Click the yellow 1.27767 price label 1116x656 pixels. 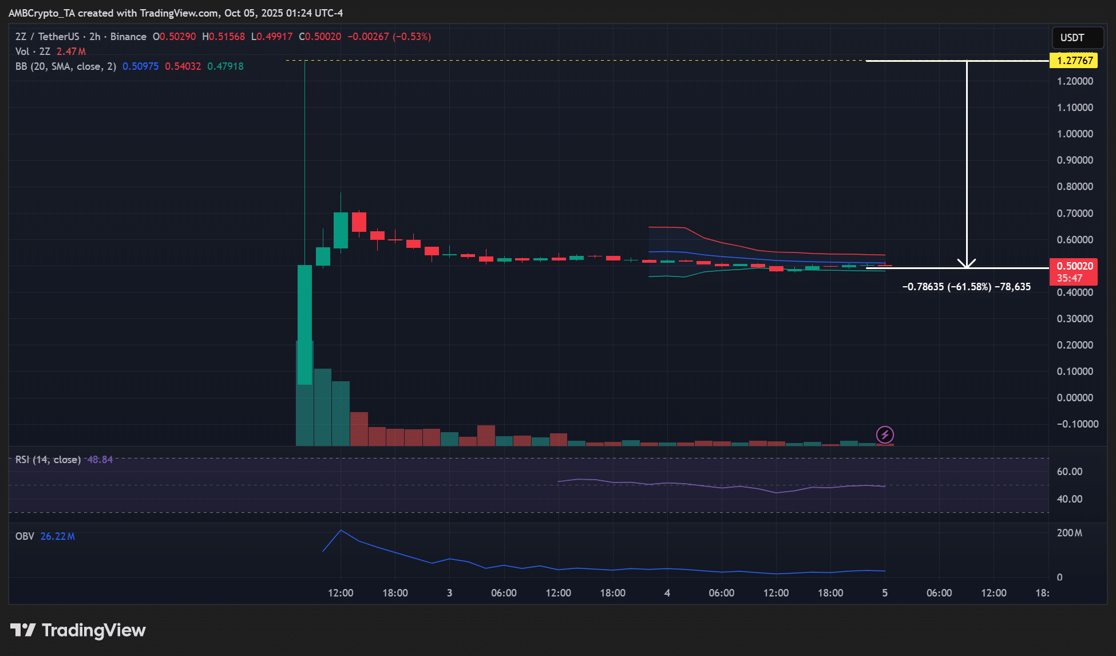point(1074,61)
